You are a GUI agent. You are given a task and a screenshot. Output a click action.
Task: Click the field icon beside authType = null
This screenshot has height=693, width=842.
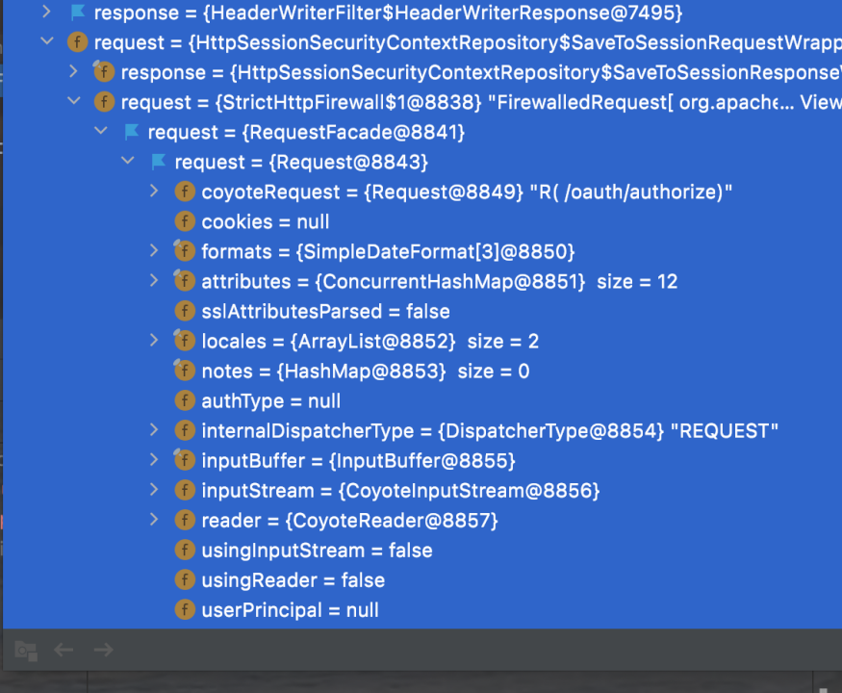pyautogui.click(x=184, y=400)
